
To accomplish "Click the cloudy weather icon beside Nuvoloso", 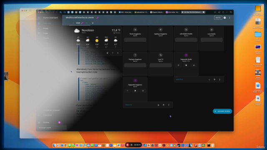I will pos(77,30).
